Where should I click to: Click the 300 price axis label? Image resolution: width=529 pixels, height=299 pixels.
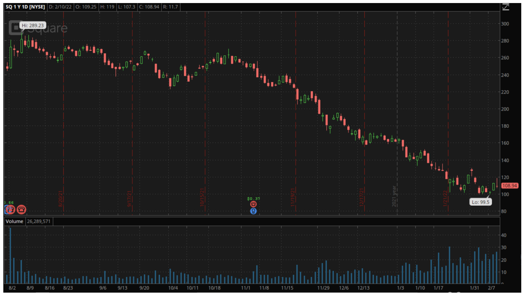click(505, 24)
